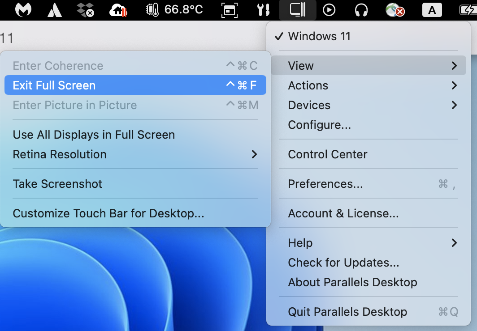
Task: Click the Parallels Desktop menu bar icon
Action: tap(297, 9)
